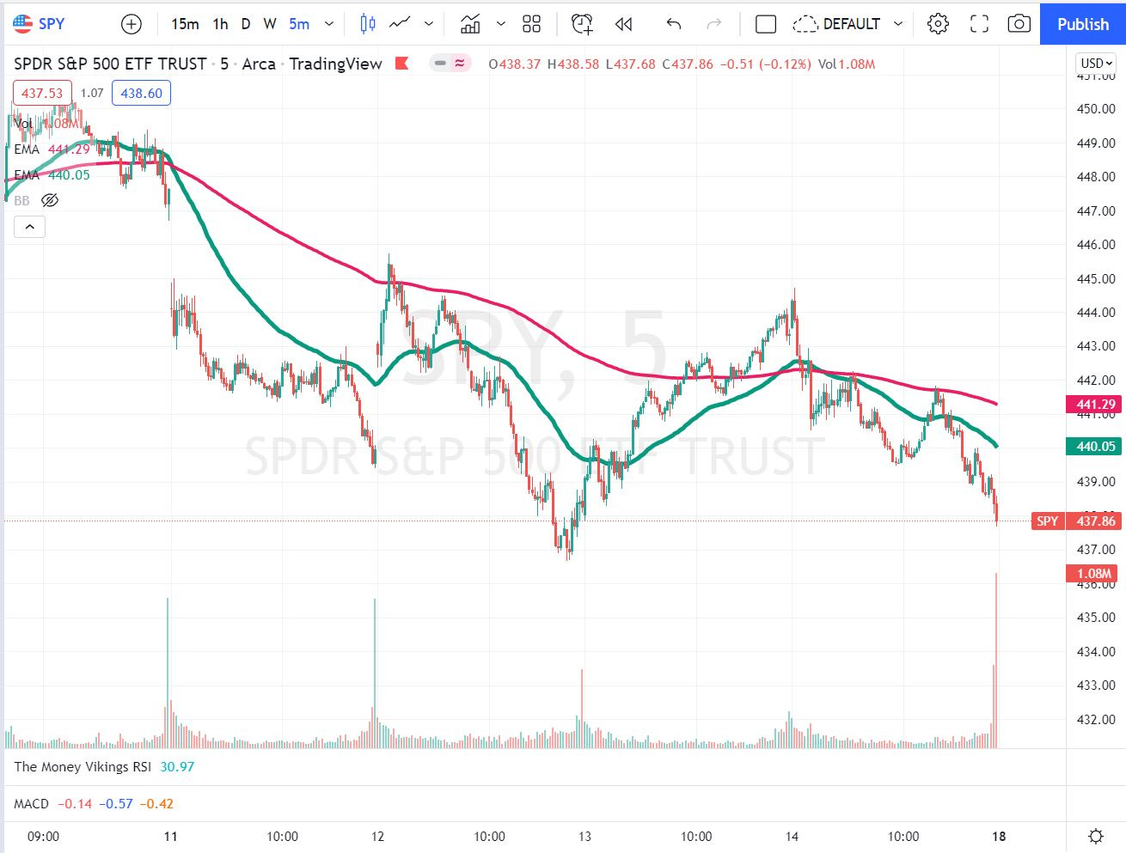The height and width of the screenshot is (853, 1126).
Task: Click the compare or add symbol plus icon
Action: coord(132,24)
